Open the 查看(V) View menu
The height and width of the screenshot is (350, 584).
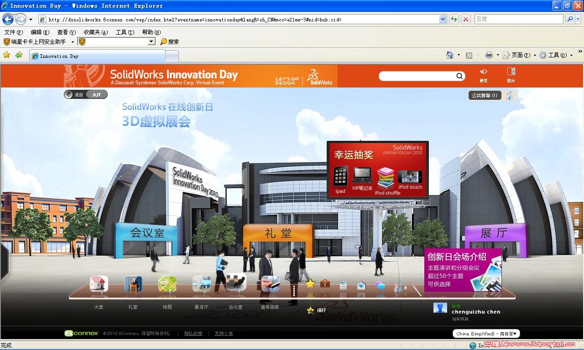[x=66, y=32]
